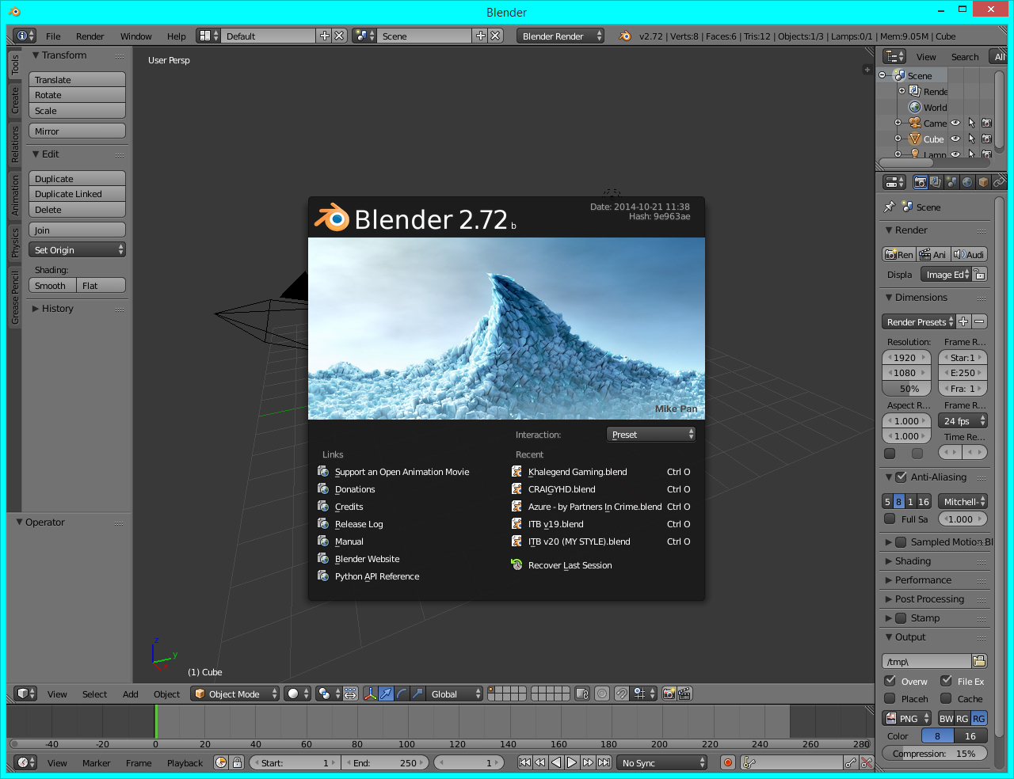Image resolution: width=1014 pixels, height=779 pixels.
Task: Click the red record auto-keyframe button
Action: coord(728,762)
